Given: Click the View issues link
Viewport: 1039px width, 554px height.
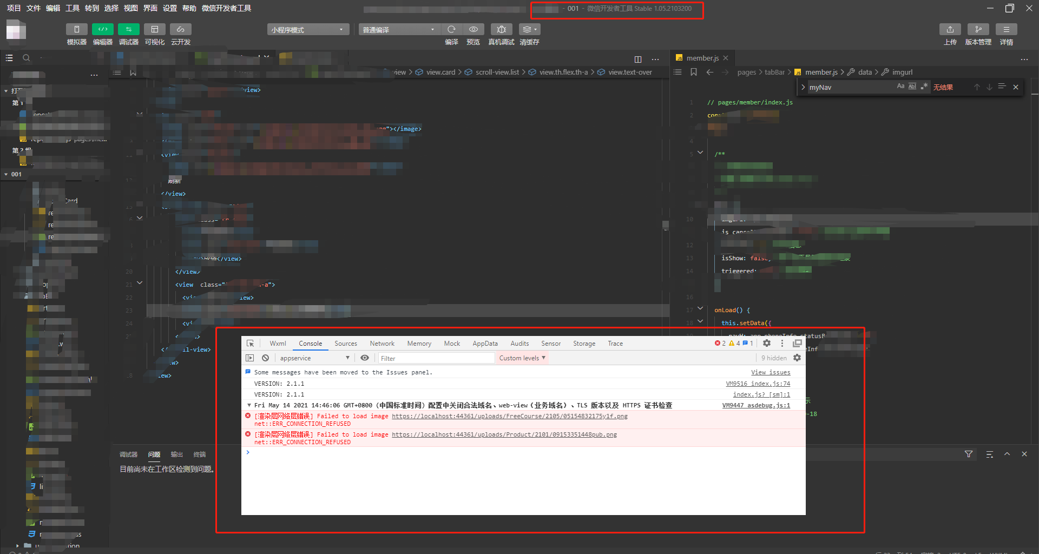Looking at the screenshot, I should point(771,372).
